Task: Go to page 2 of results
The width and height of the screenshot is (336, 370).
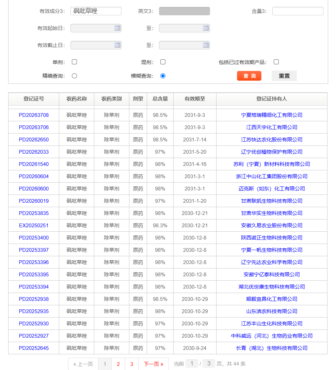Action: click(118, 364)
